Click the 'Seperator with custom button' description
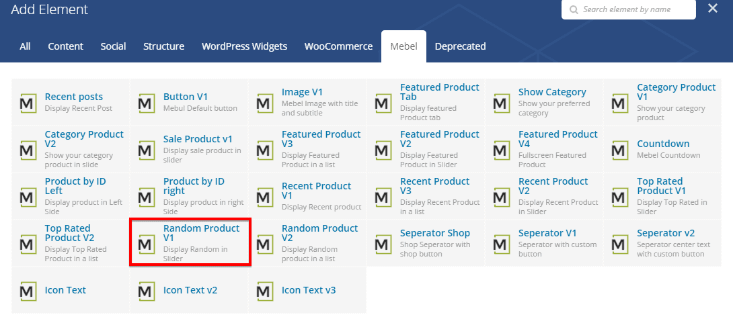Image resolution: width=733 pixels, height=325 pixels. click(x=557, y=249)
